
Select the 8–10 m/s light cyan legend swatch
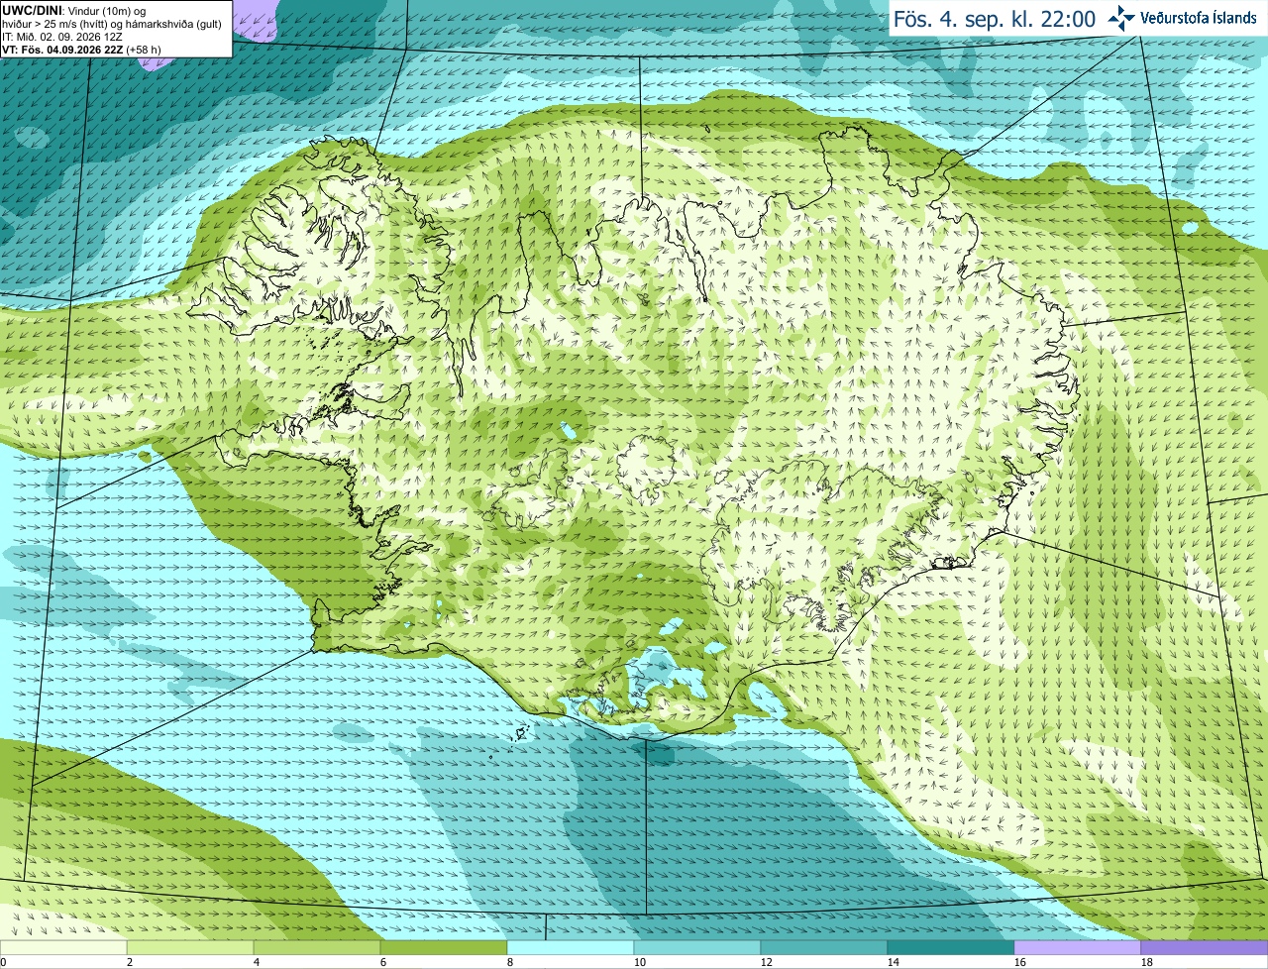tap(571, 947)
